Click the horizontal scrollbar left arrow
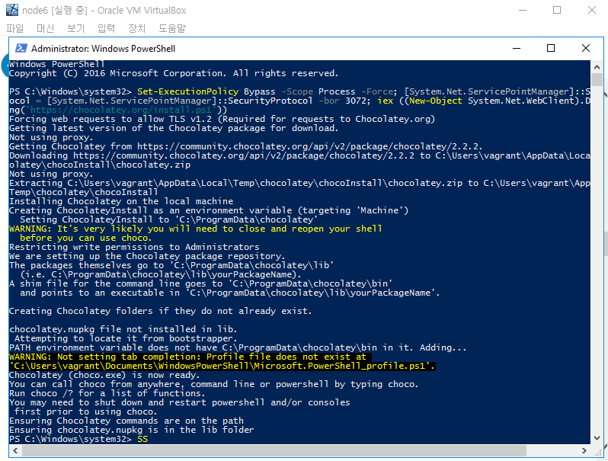608x461 pixels. (x=15, y=450)
